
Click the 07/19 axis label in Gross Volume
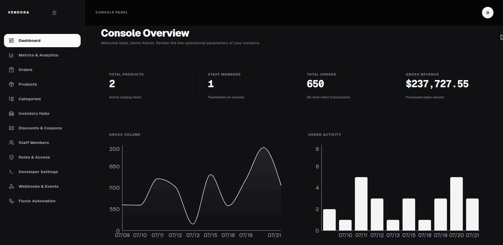246,235
